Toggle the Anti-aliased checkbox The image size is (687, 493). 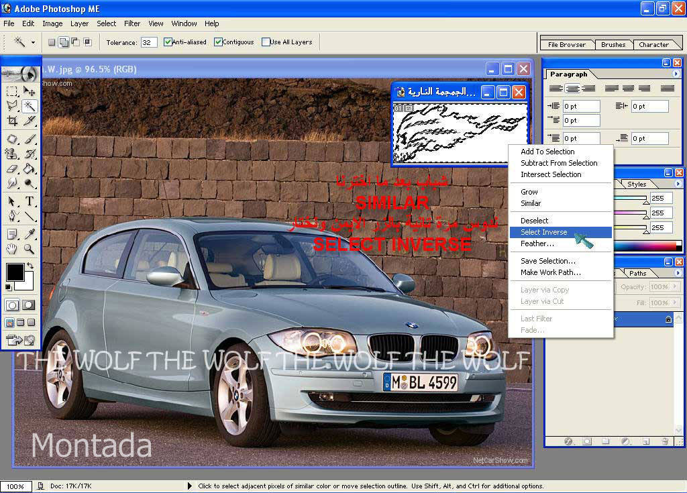(168, 42)
